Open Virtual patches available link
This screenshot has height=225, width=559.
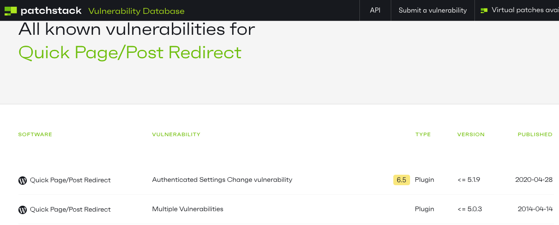(x=525, y=10)
